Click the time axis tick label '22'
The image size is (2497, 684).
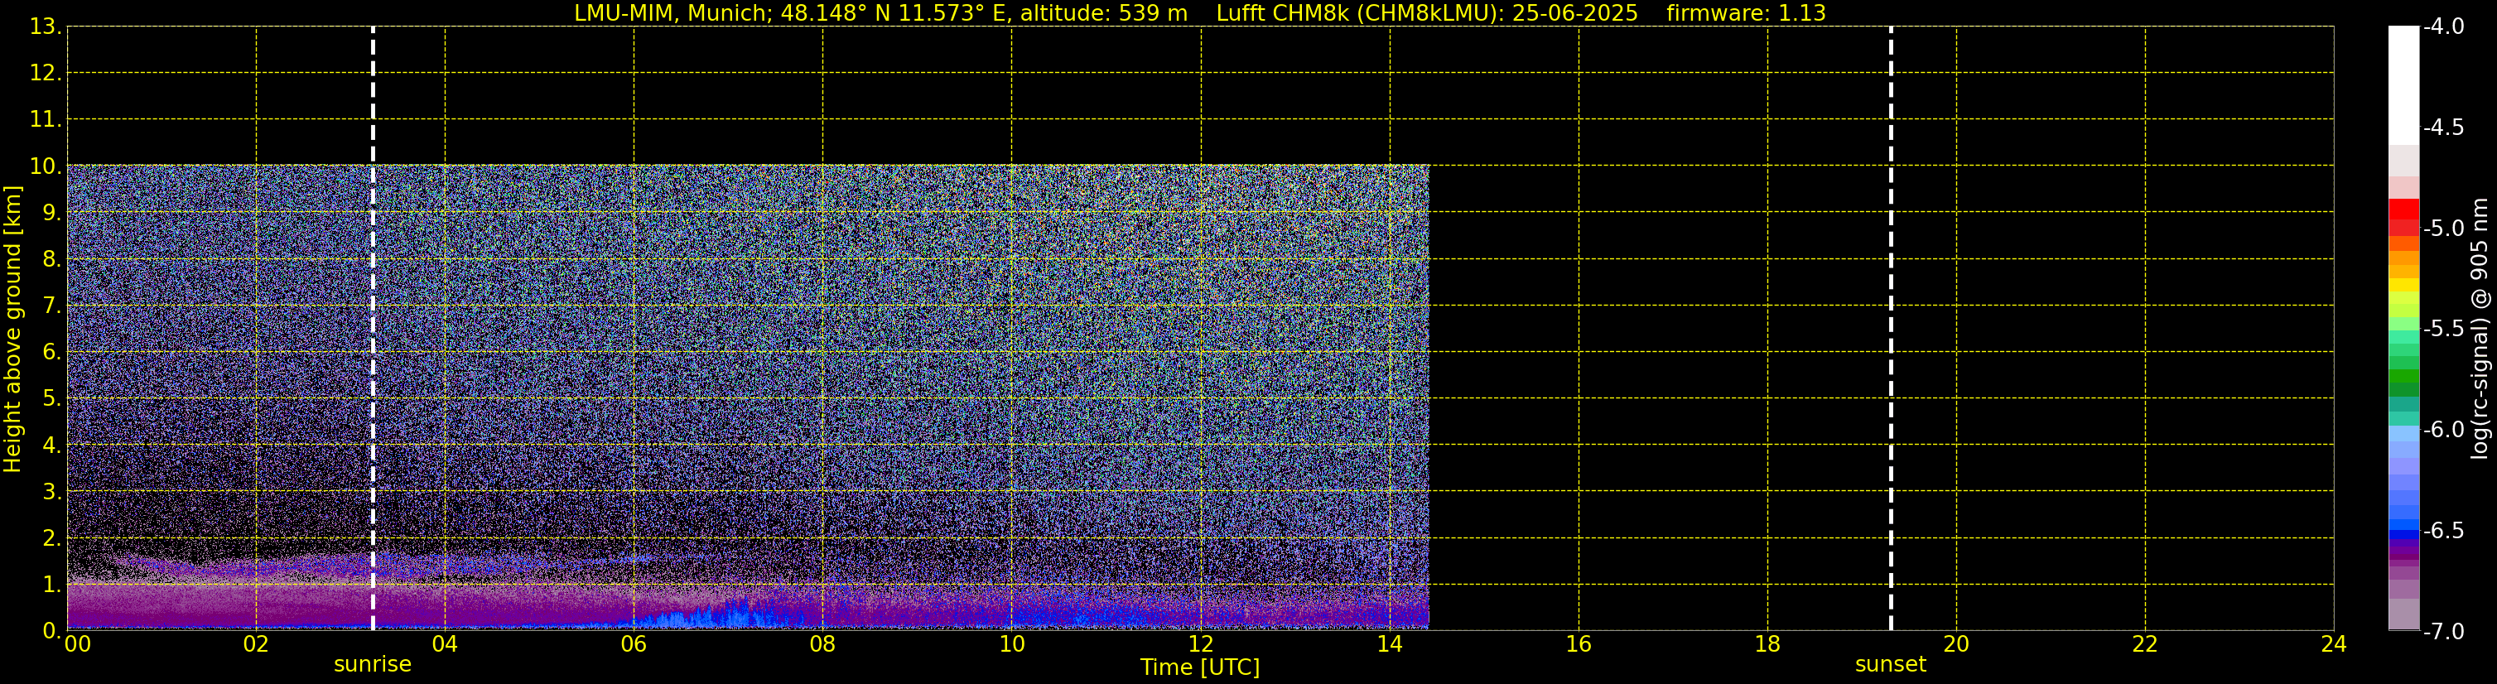2145,644
